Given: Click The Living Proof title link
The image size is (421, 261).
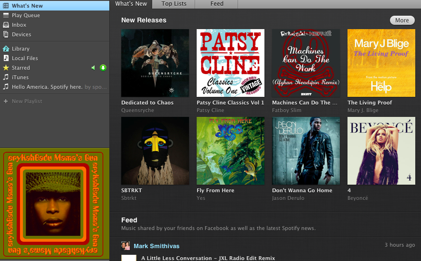Looking at the screenshot, I should [x=369, y=103].
